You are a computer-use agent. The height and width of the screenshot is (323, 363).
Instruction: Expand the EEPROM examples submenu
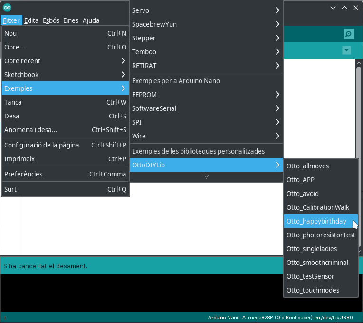pos(206,95)
